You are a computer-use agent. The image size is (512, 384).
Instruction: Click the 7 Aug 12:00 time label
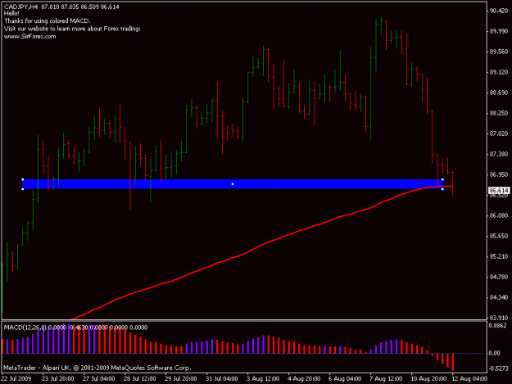(x=386, y=379)
